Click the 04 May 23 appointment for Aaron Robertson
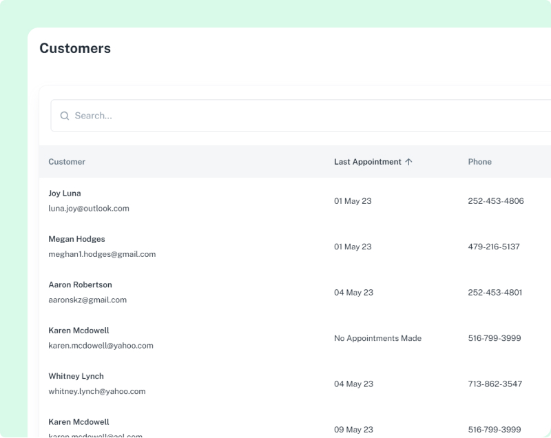The image size is (551, 438). click(353, 292)
